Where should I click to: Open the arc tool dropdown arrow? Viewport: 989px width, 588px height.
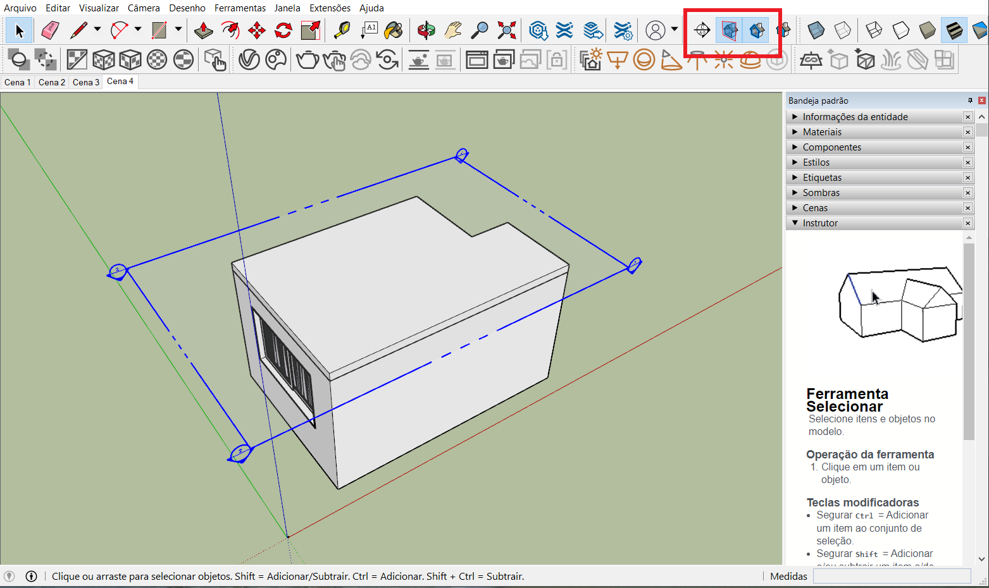[x=138, y=29]
